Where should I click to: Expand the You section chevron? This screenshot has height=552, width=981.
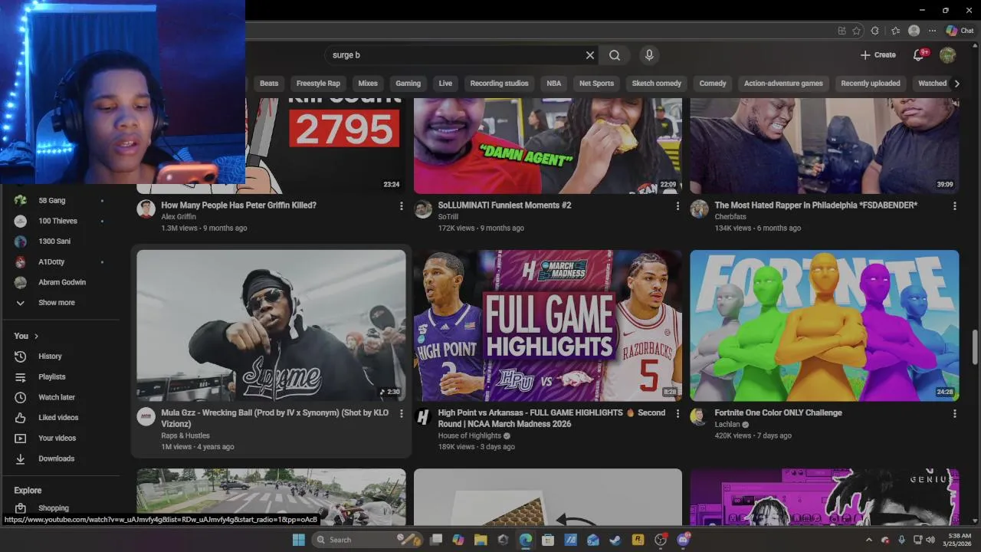pyautogui.click(x=36, y=337)
